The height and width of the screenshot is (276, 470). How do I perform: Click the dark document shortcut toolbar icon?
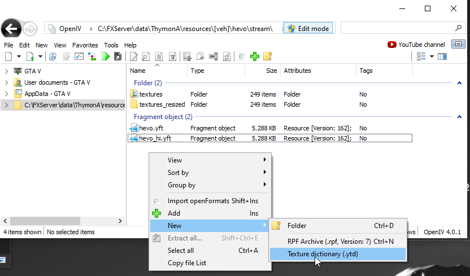[118, 56]
